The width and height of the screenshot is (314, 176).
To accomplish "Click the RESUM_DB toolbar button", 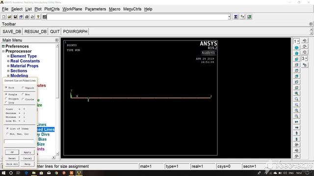I will click(x=35, y=31).
